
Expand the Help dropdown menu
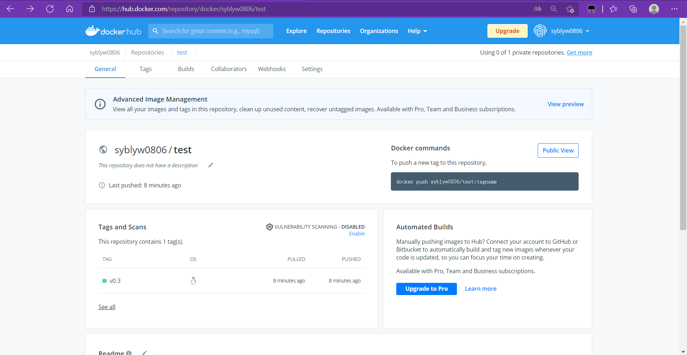point(417,31)
